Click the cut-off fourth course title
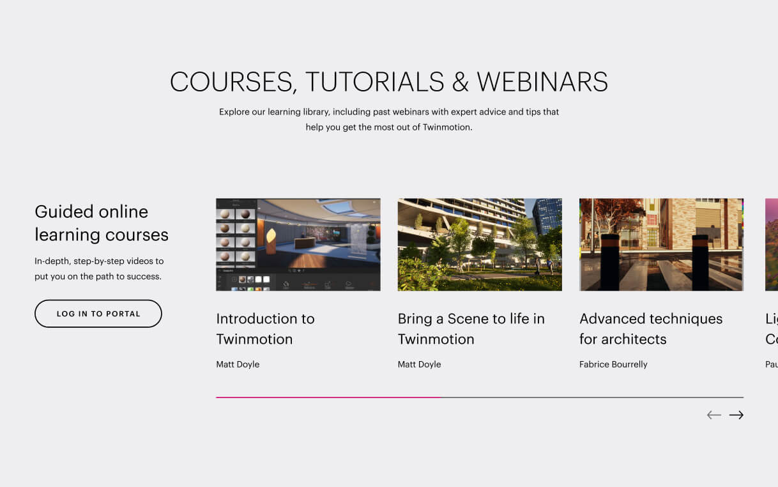This screenshot has height=487, width=778. (771, 329)
